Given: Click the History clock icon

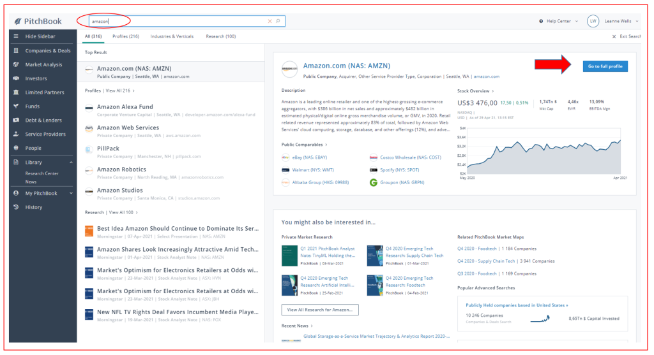Looking at the screenshot, I should 16,207.
